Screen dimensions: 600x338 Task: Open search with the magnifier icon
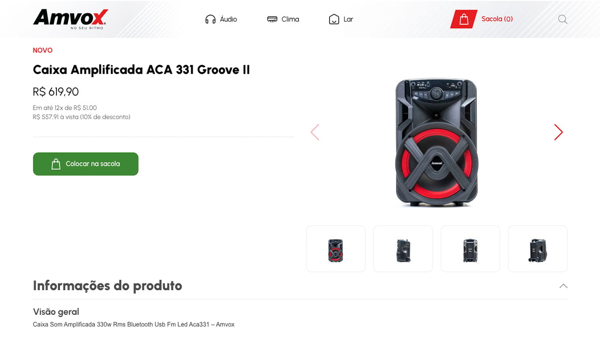(x=562, y=19)
